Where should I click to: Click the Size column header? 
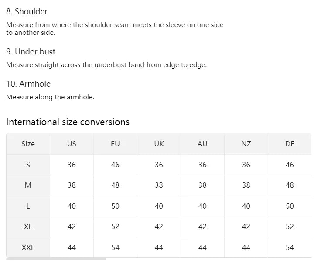coord(28,144)
